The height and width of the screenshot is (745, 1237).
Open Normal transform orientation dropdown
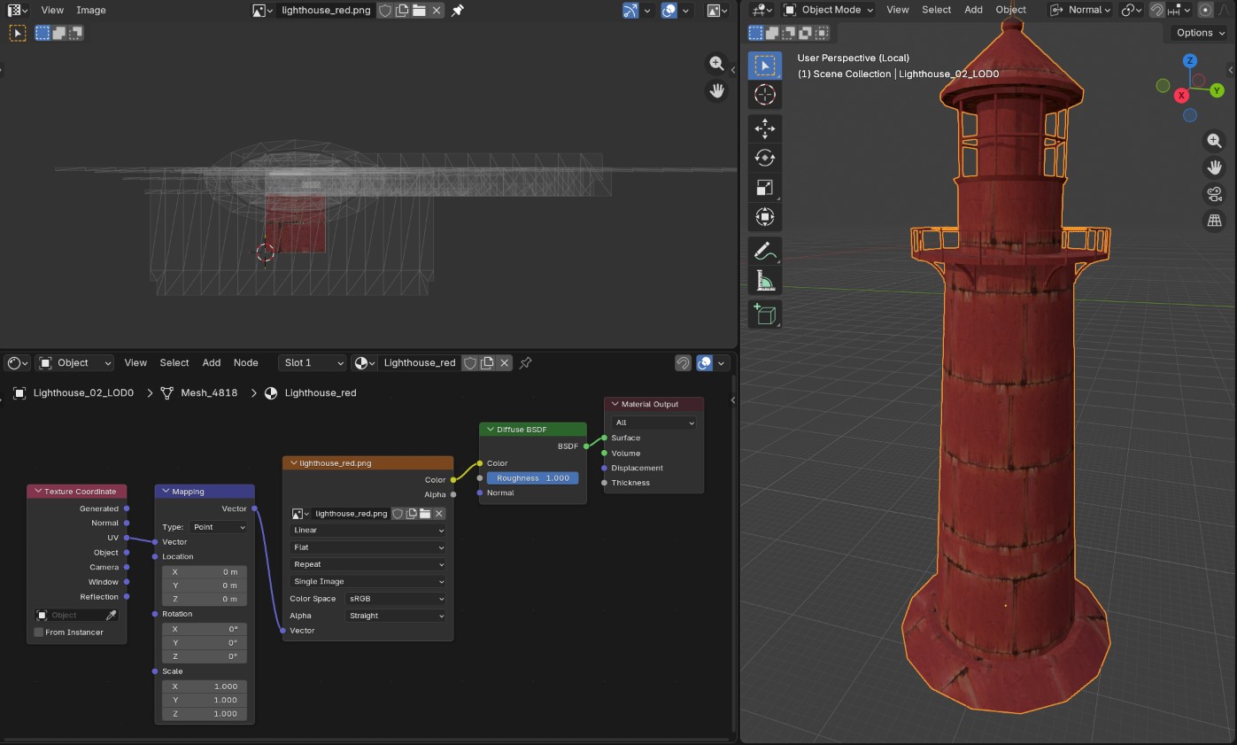pos(1080,10)
